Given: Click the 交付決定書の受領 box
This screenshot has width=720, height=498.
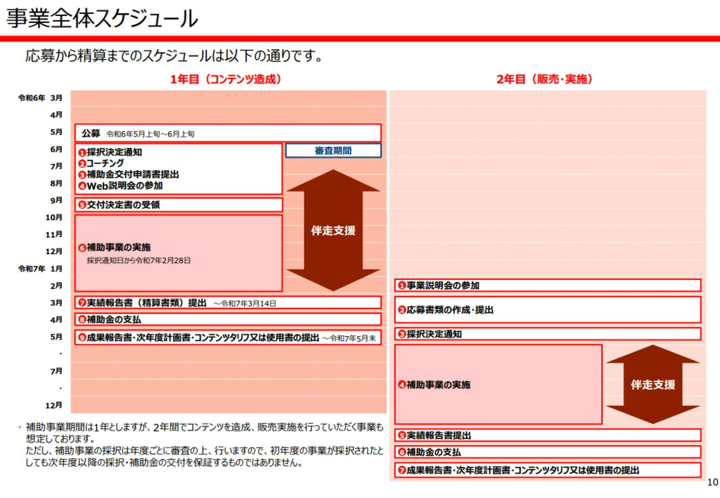Looking at the screenshot, I should tap(179, 205).
